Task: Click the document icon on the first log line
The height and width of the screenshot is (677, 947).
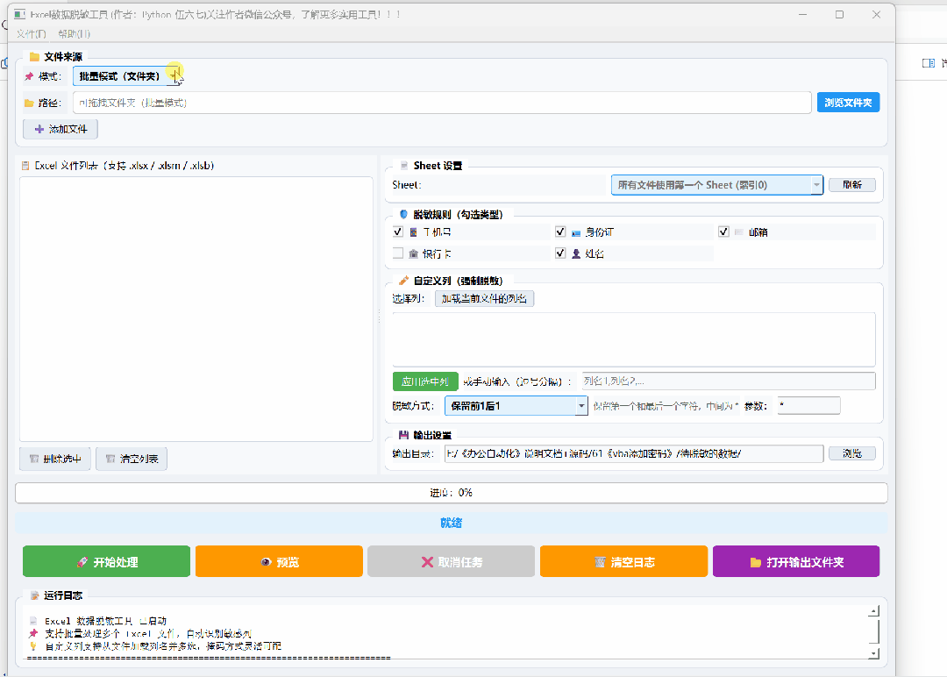Action: (x=33, y=621)
